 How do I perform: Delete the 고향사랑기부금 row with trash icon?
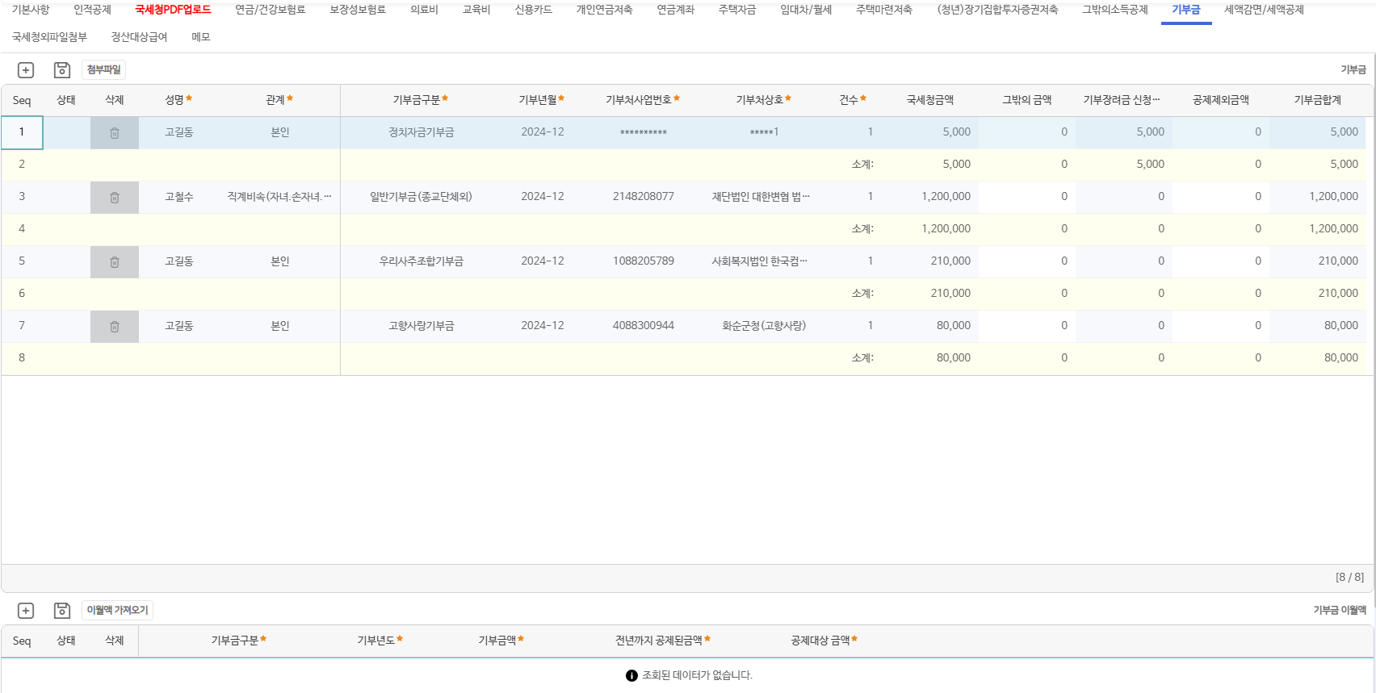pyautogui.click(x=115, y=327)
